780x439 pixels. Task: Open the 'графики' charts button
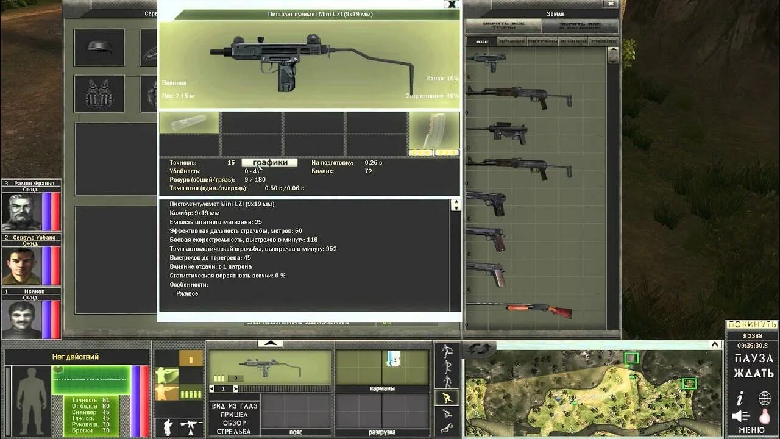coord(270,163)
